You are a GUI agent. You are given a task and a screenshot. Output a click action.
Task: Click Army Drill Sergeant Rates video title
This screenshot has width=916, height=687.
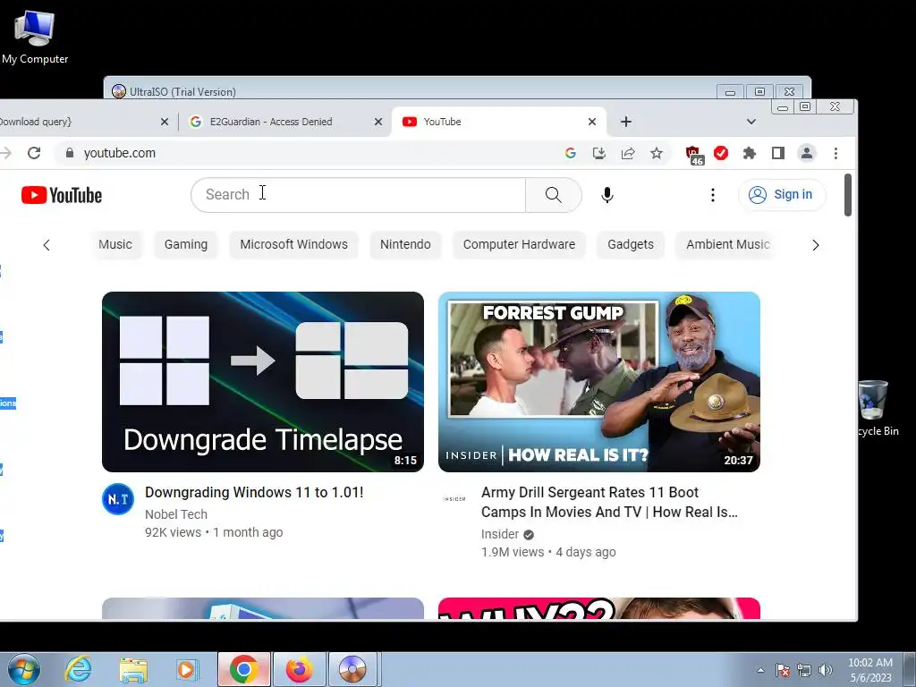609,503
